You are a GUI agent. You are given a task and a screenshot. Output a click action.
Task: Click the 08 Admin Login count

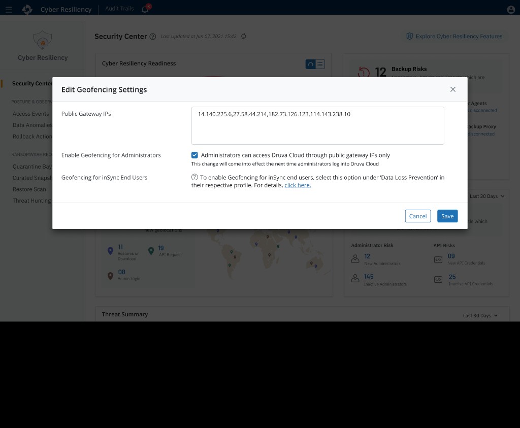pos(122,272)
